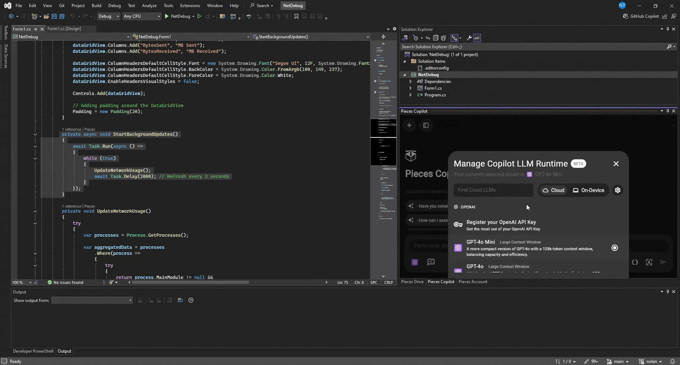The height and width of the screenshot is (365, 680).
Task: Click the main branch indicator in status bar
Action: pyautogui.click(x=618, y=361)
